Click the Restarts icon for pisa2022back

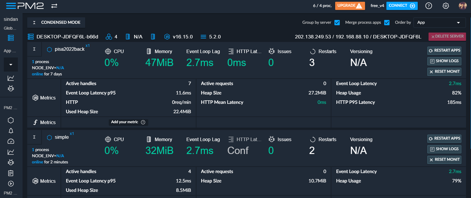pyautogui.click(x=313, y=51)
